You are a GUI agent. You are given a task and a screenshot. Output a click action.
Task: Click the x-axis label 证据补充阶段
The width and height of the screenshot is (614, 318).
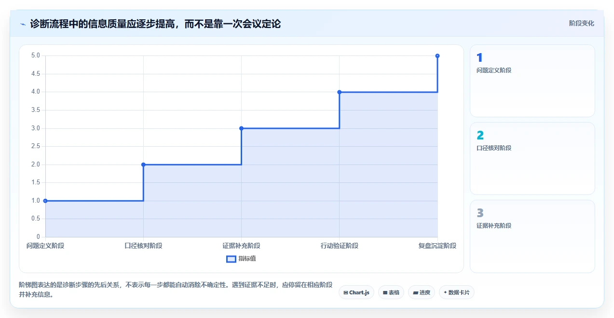[241, 246]
